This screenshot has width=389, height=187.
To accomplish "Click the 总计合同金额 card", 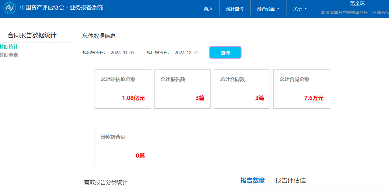I will pos(301,89).
